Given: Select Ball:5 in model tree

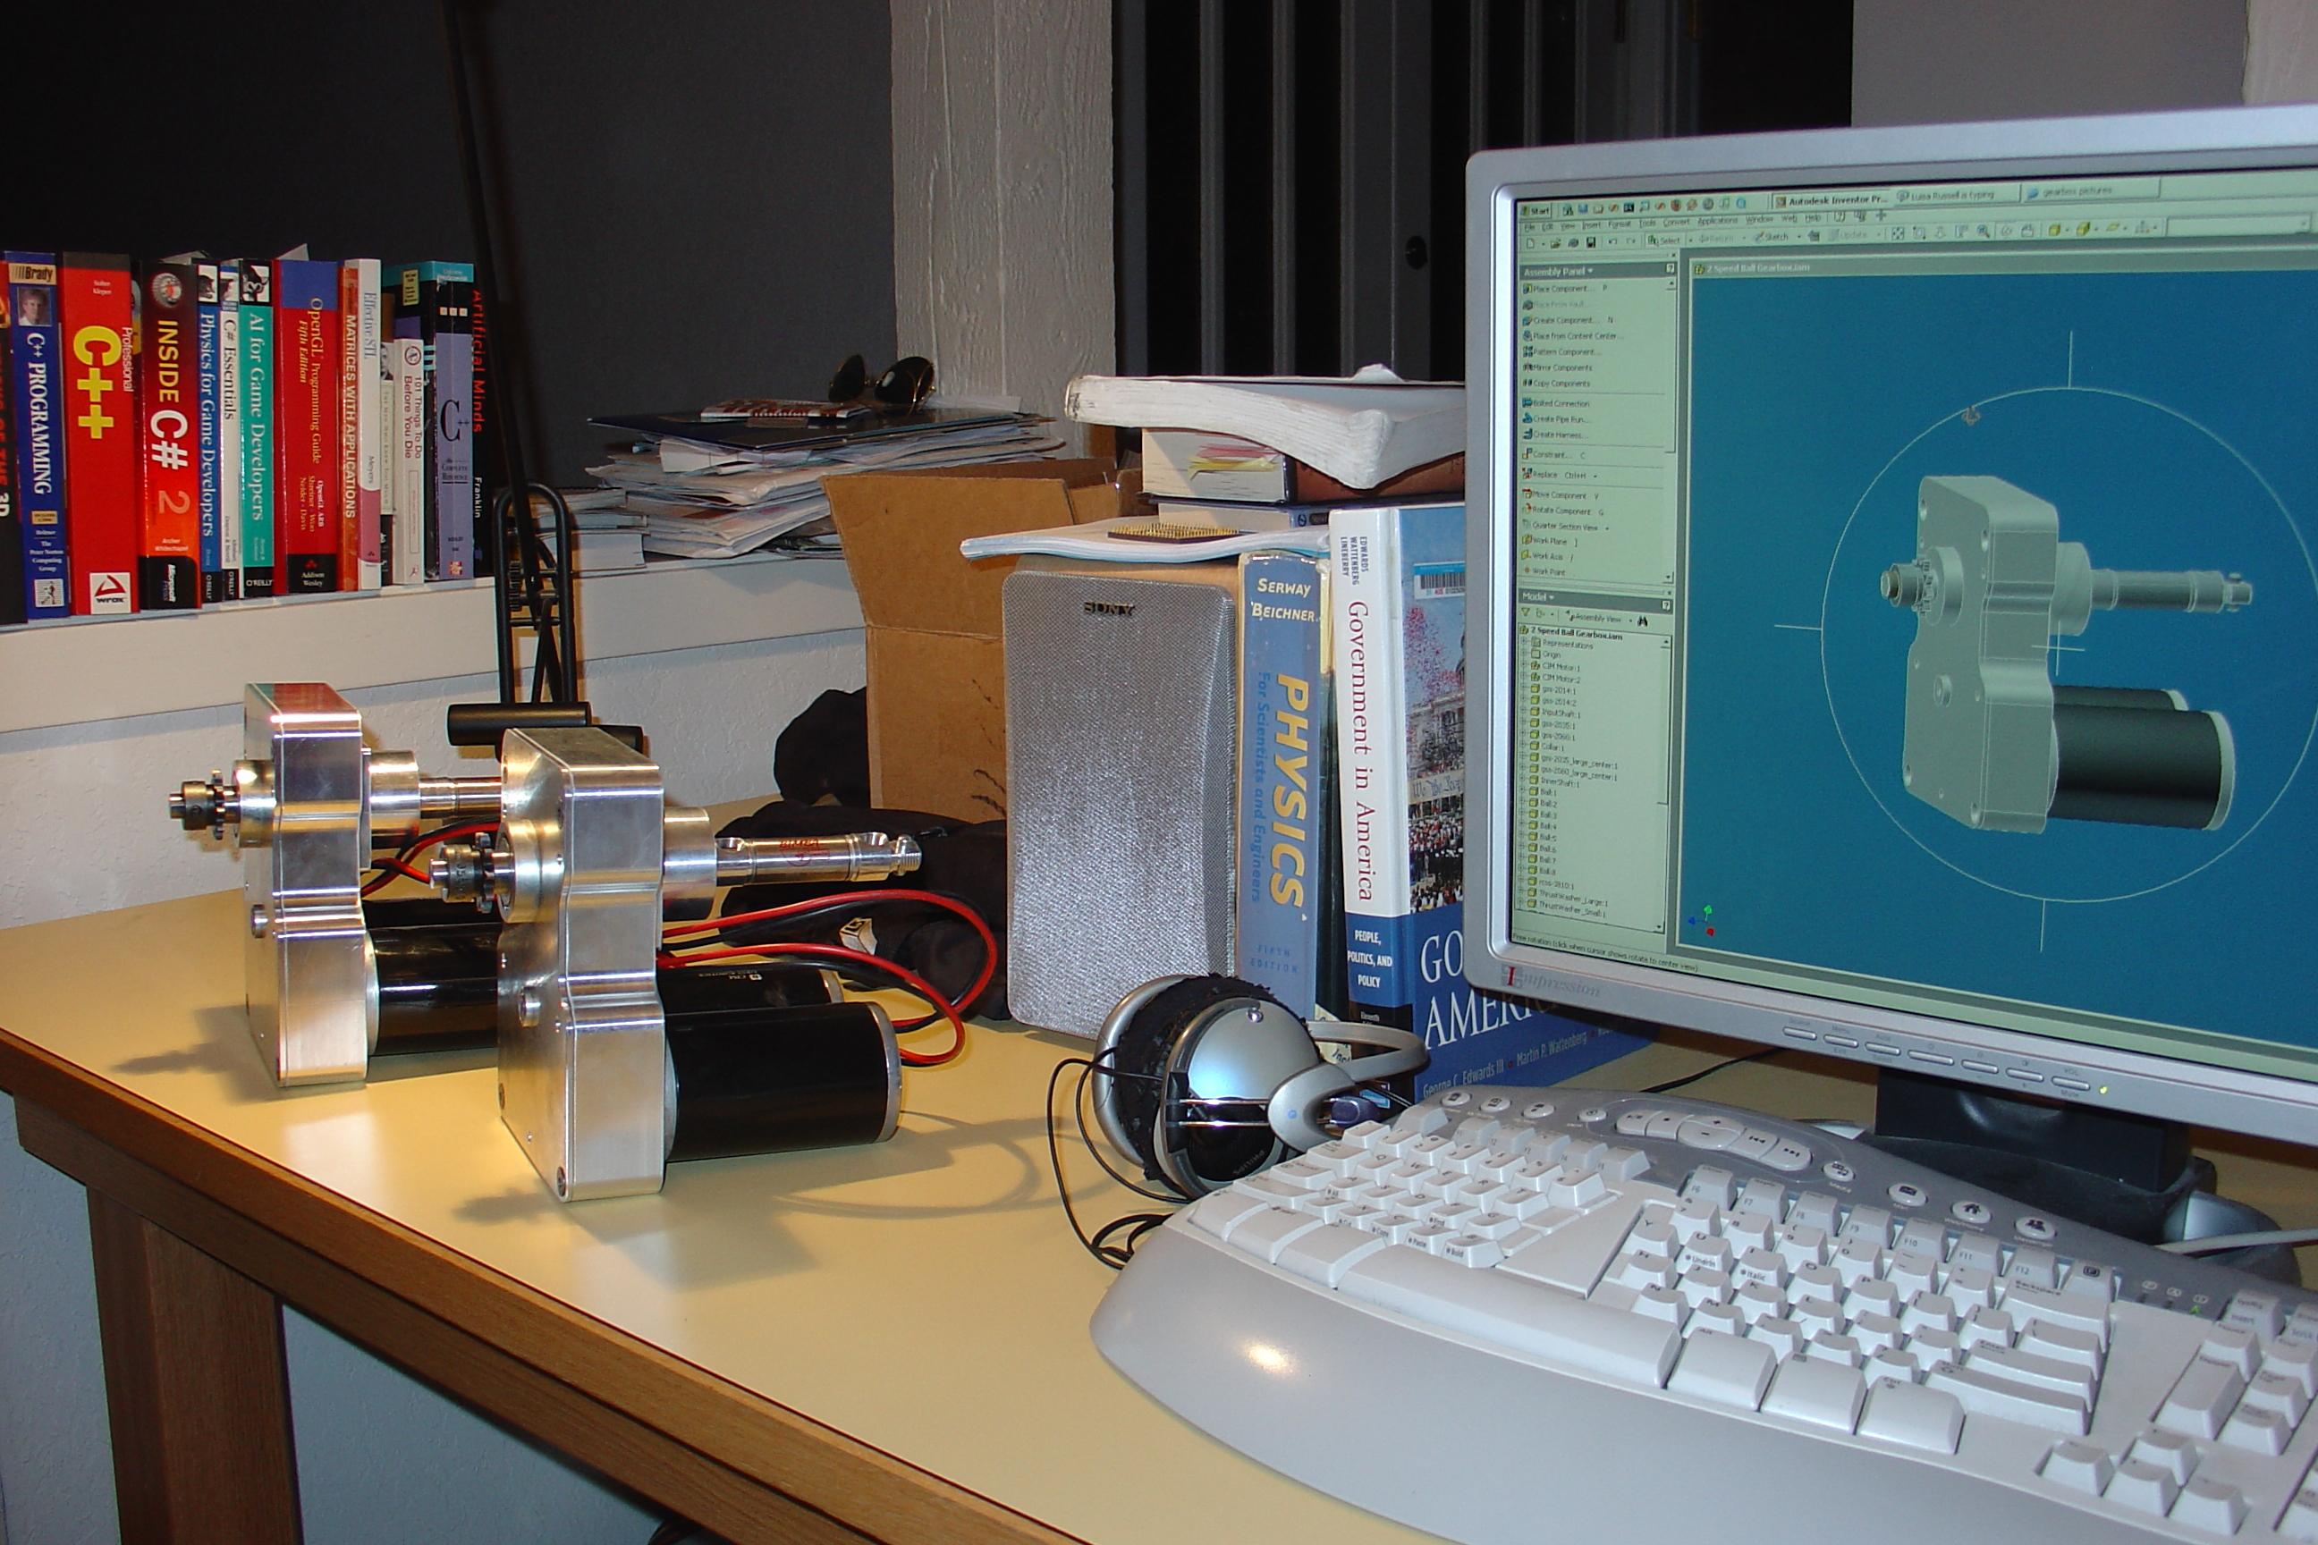Looking at the screenshot, I should pos(1543,838).
